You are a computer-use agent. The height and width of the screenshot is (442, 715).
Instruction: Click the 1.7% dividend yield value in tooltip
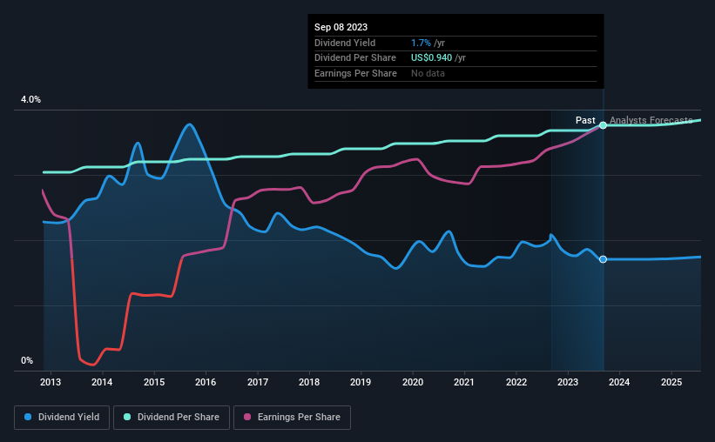[x=421, y=43]
